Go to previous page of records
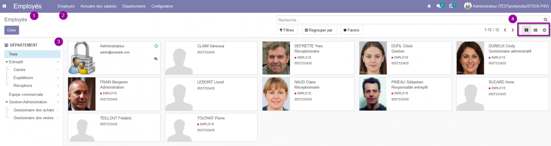 pyautogui.click(x=505, y=30)
